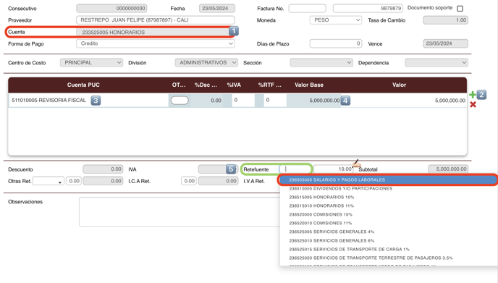Screen dimensions: 498x283
Task: Click the Otras Ret. percentage field
Action: [74, 181]
